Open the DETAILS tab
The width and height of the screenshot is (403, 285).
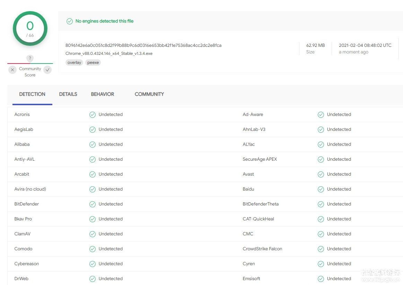click(x=68, y=94)
